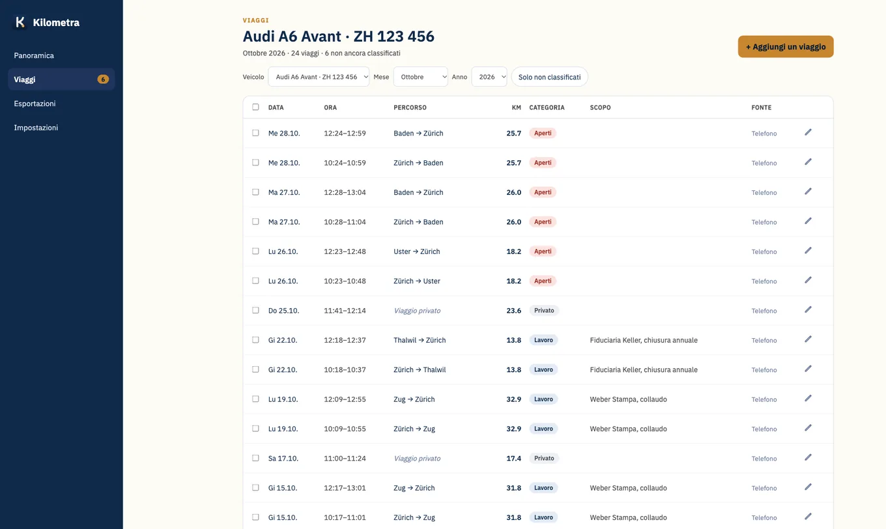Tick the select-all checkbox in table header
This screenshot has height=529, width=886.
click(x=255, y=107)
